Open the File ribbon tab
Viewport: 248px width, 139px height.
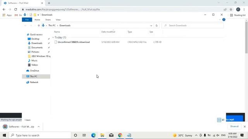[27, 20]
